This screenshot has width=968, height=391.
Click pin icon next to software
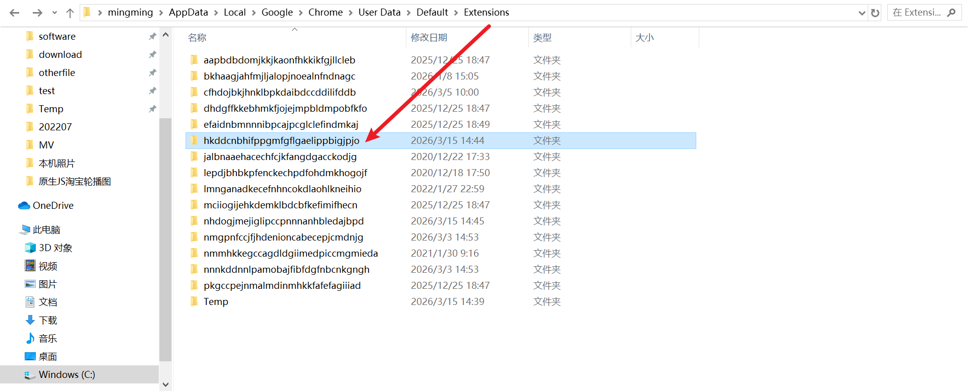pos(152,36)
